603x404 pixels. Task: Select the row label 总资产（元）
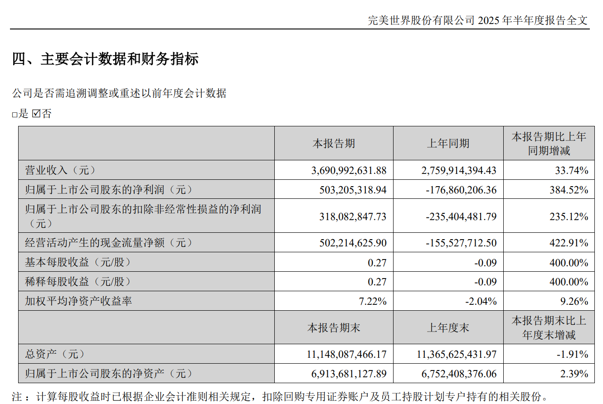[55, 354]
